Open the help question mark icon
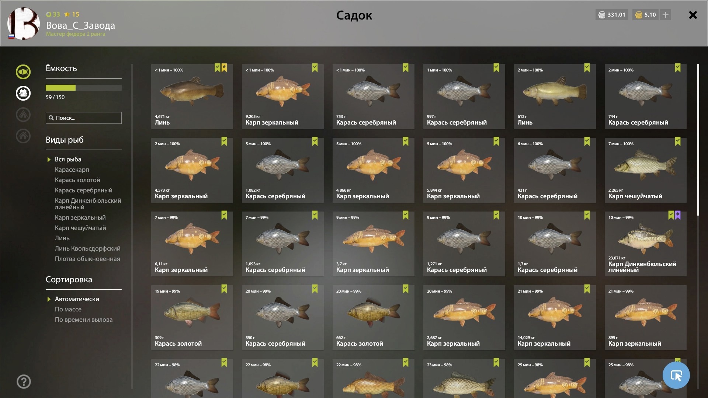Screen dimensions: 708x398 24,382
